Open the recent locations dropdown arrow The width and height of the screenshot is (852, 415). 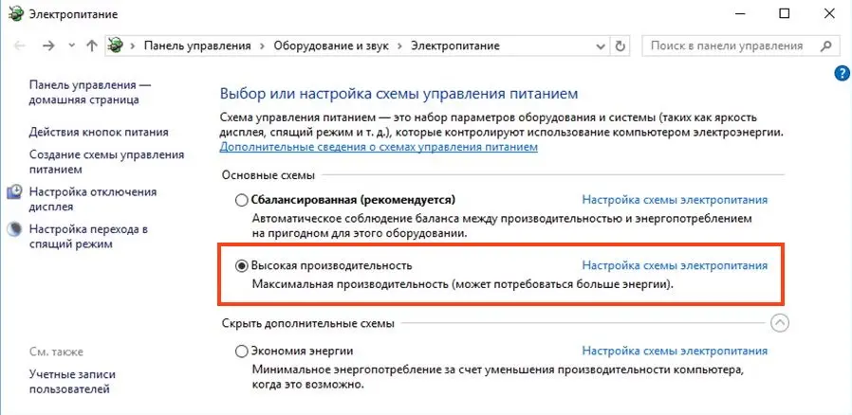(70, 45)
